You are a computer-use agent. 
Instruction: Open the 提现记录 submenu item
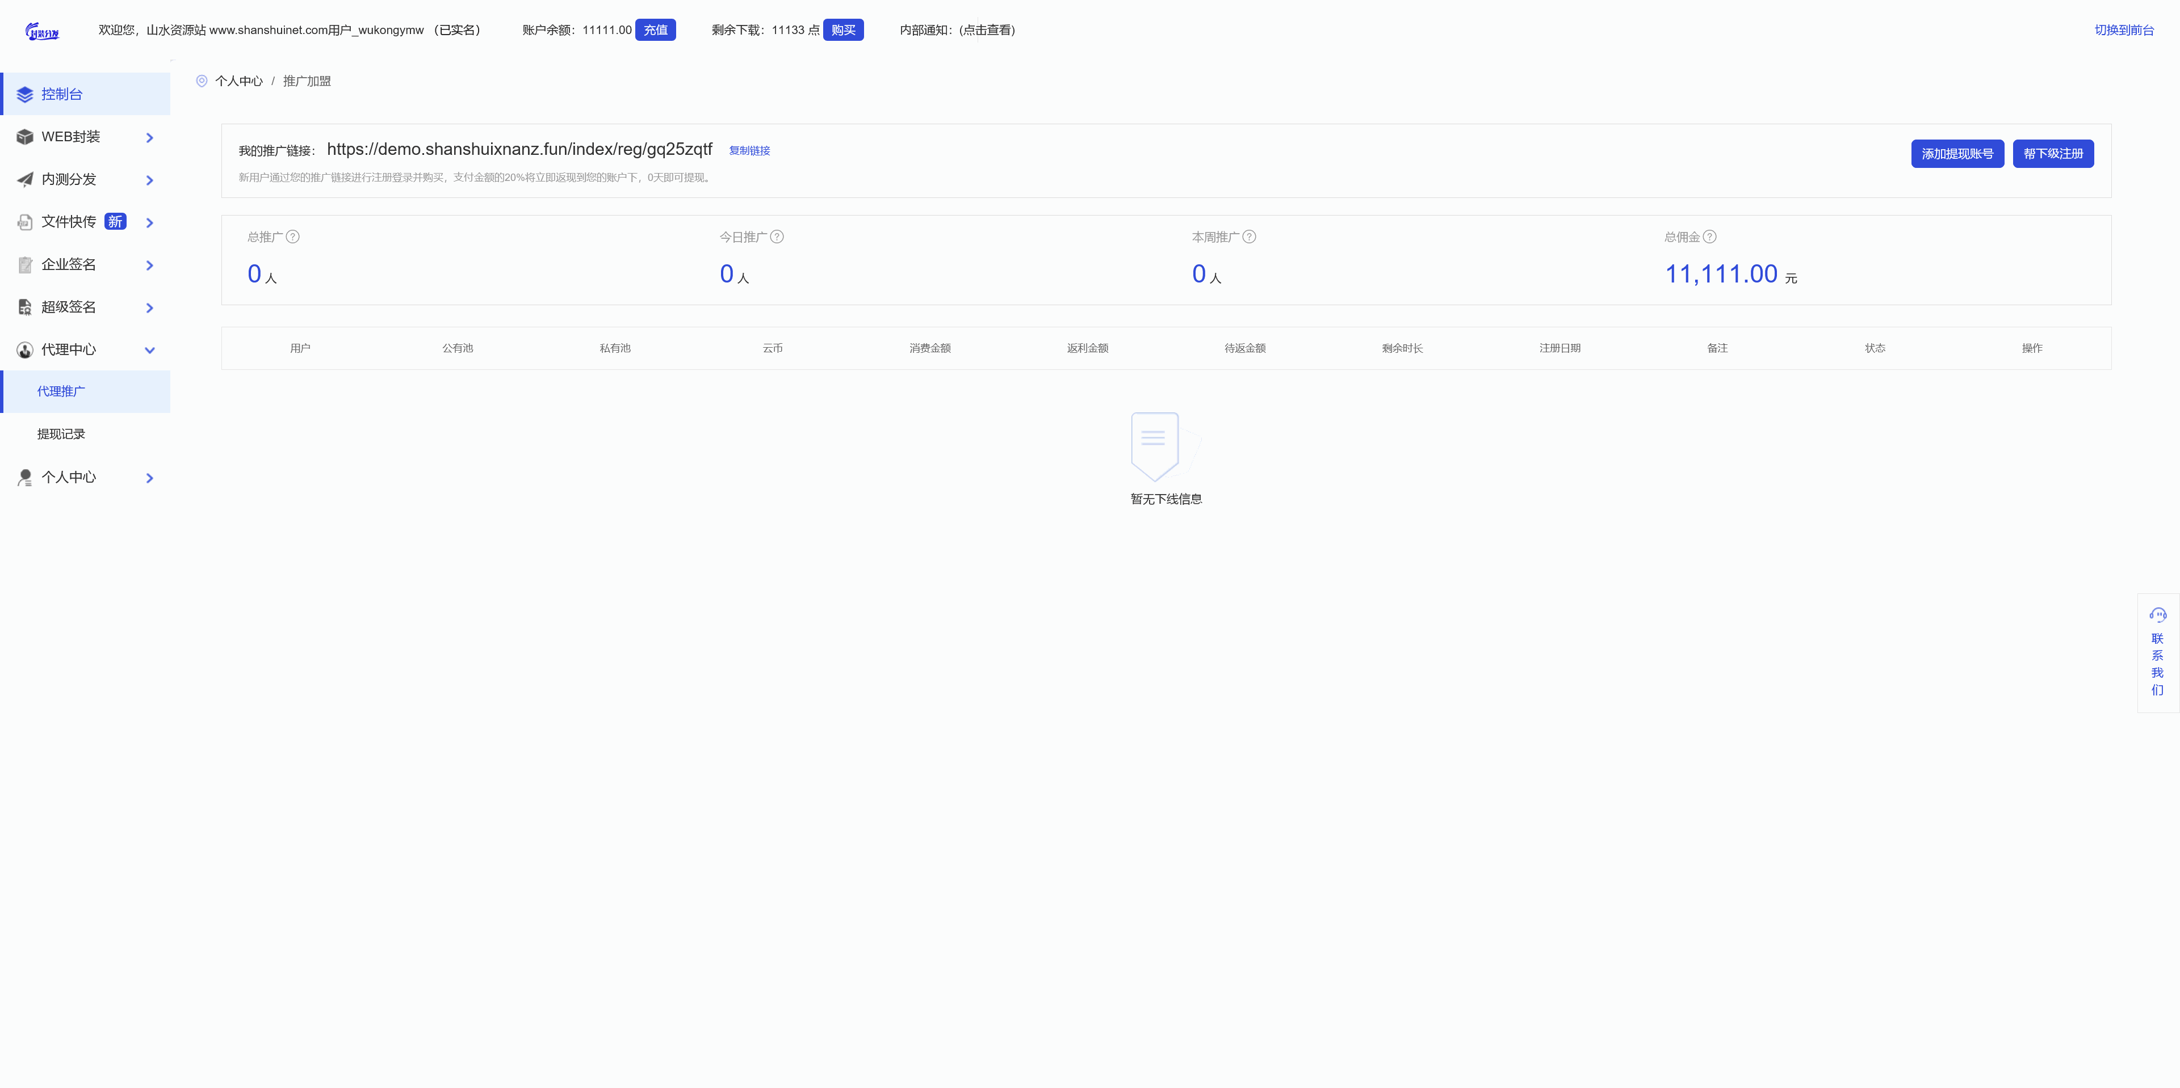[61, 434]
